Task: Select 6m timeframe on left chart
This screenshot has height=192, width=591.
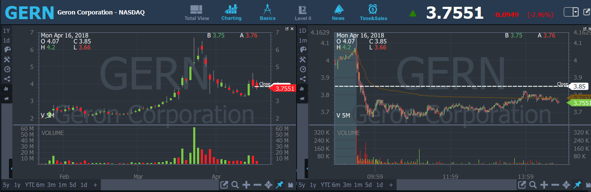Action: point(40,185)
